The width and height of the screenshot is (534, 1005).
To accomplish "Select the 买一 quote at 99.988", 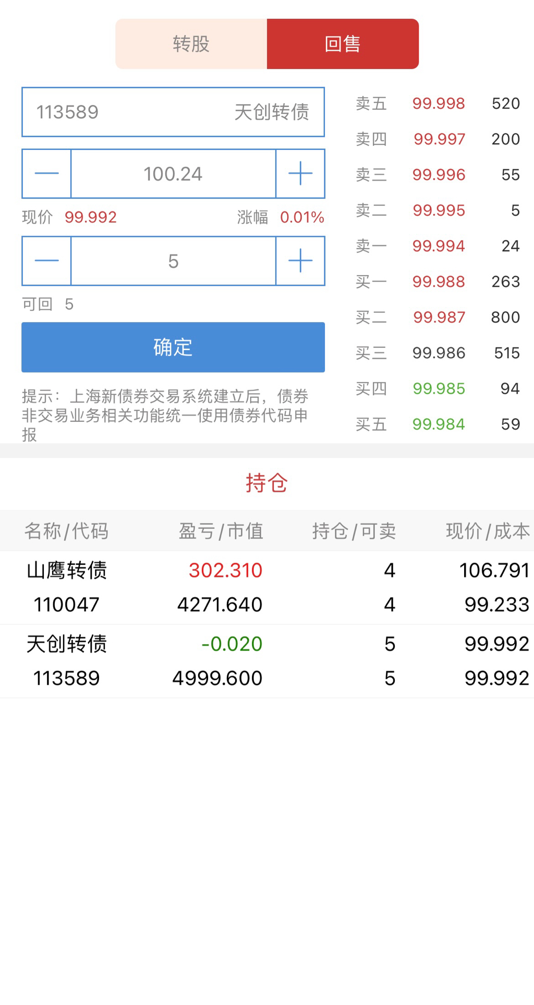I will [438, 281].
